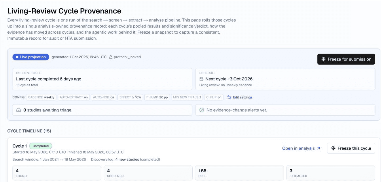
Task: Click the Freeze for submission button
Action: [346, 59]
